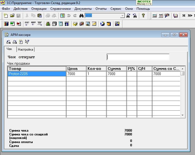Click the yellow question mark Help icon
Screen dimensions: 195x155
[x=143, y=15]
